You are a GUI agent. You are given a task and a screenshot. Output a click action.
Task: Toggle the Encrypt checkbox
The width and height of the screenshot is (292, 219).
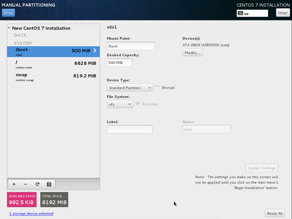[x=157, y=87]
